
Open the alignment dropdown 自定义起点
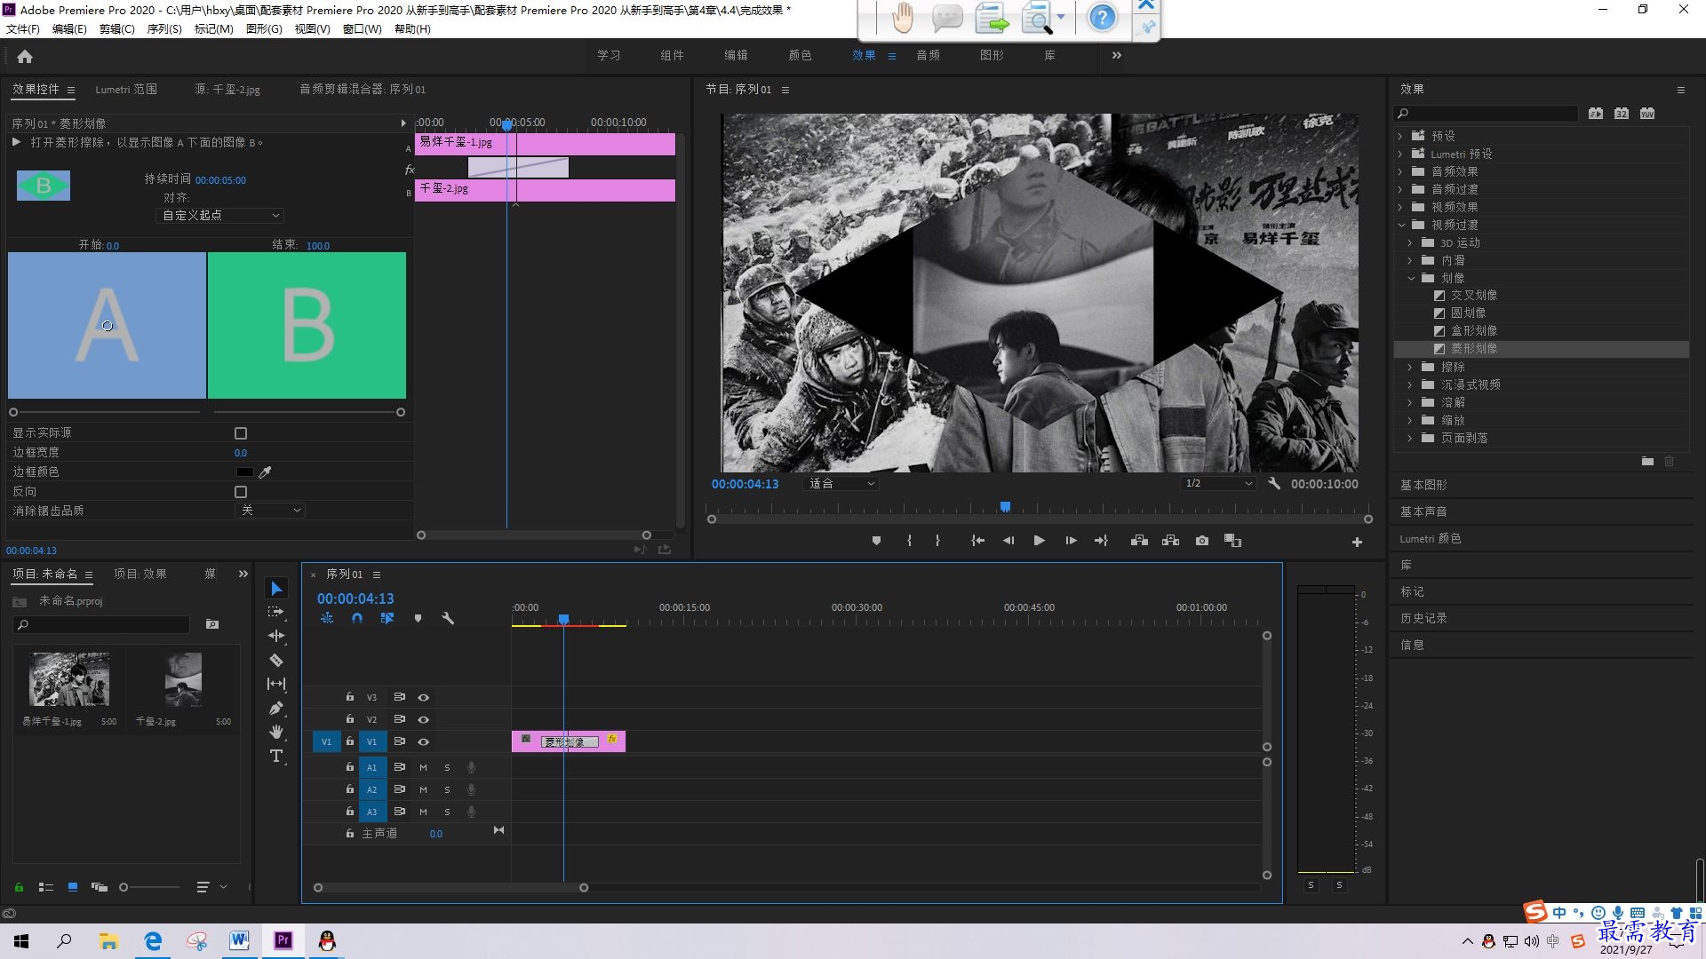[x=219, y=216]
